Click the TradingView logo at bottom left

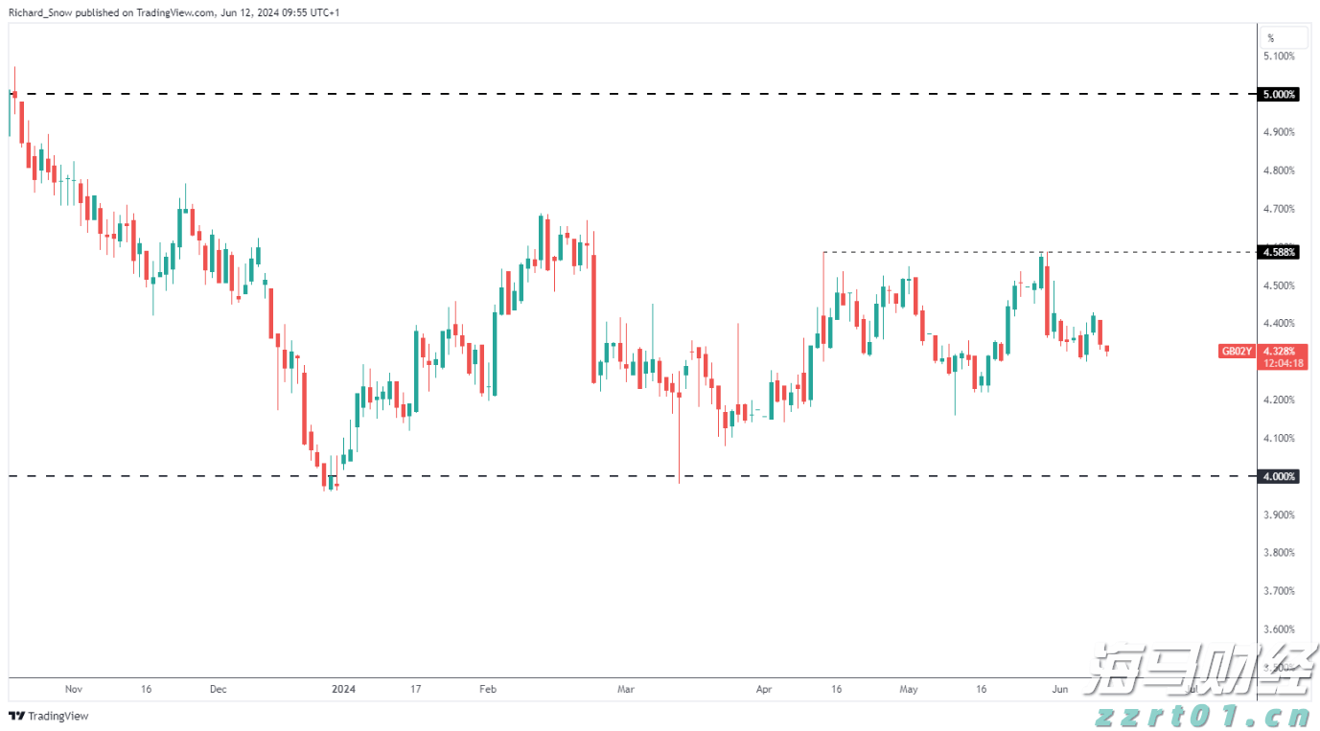click(48, 716)
